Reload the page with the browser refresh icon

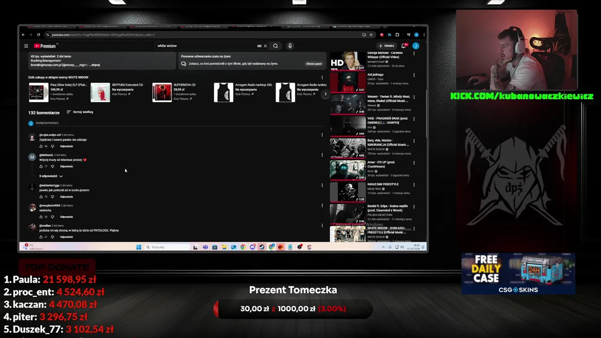(39, 35)
